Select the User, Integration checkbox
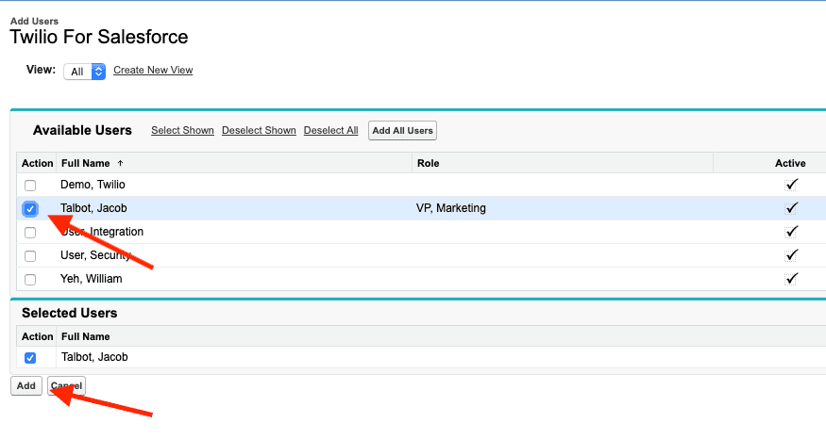The width and height of the screenshot is (826, 439). [x=30, y=233]
